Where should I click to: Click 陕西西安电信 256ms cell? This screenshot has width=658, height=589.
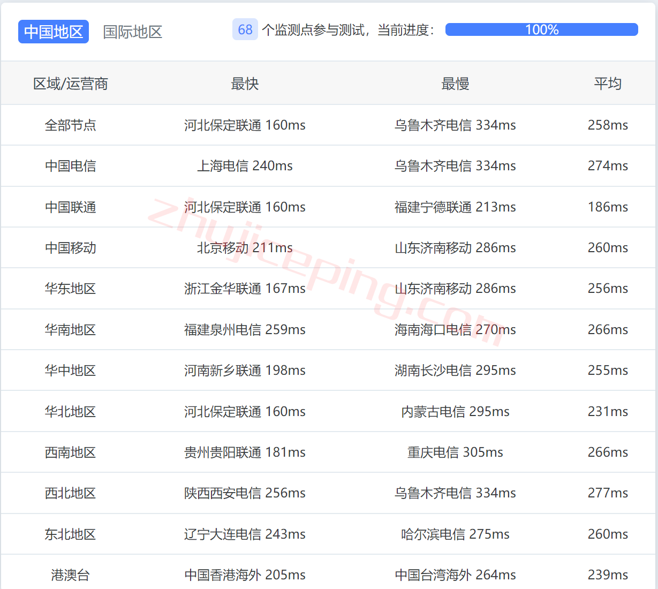pyautogui.click(x=245, y=493)
